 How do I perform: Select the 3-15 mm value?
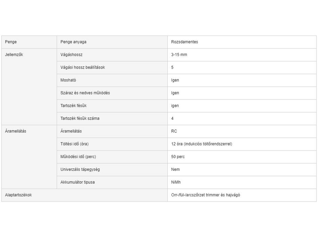(179, 55)
